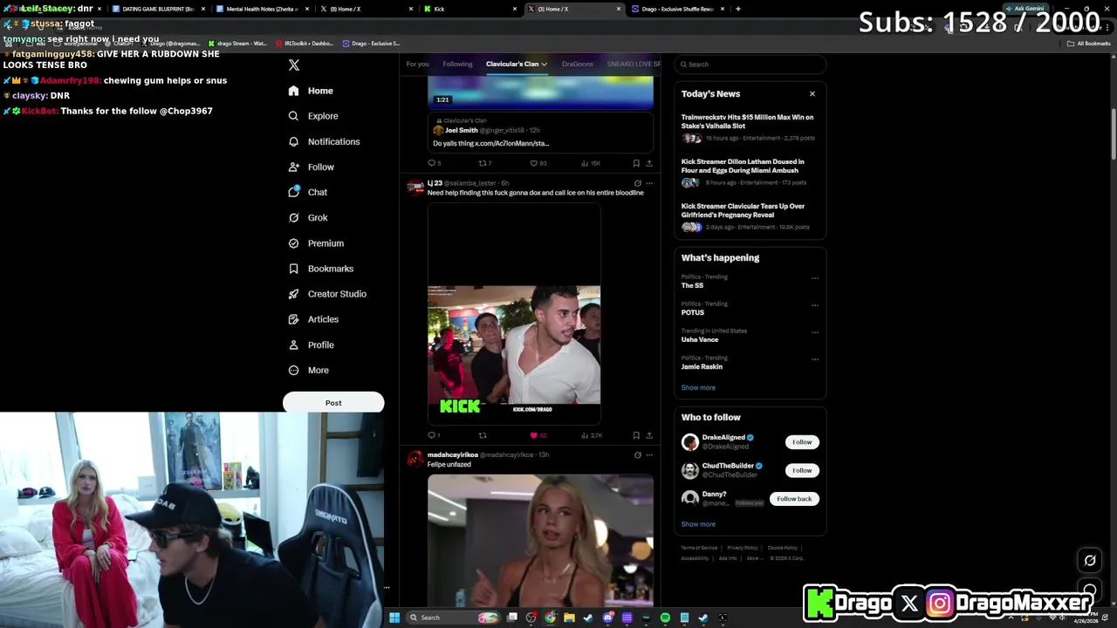Repost the post with 7 reposts
The image size is (1117, 628).
pyautogui.click(x=485, y=163)
